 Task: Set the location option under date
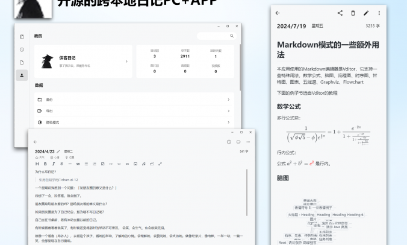coord(70,157)
